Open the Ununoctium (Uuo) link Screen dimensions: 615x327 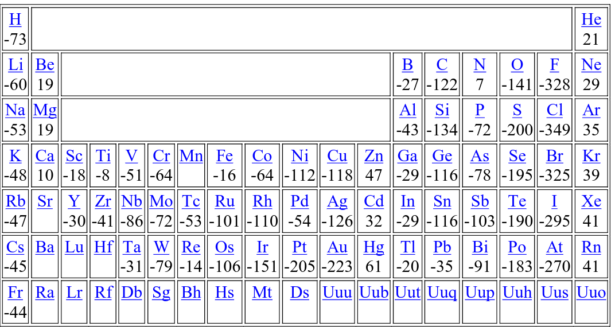coord(591,293)
